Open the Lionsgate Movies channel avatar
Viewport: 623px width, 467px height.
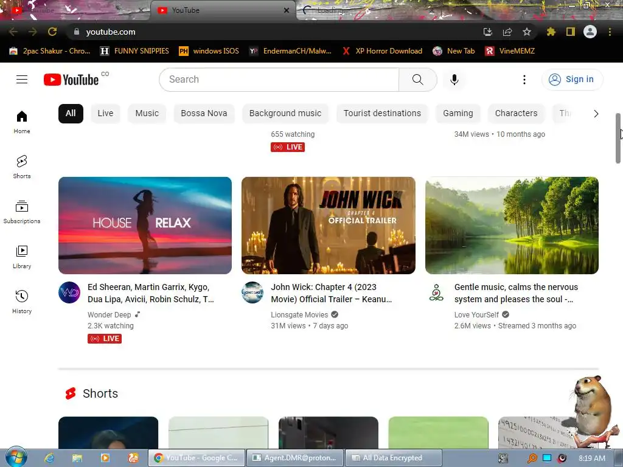pos(252,292)
